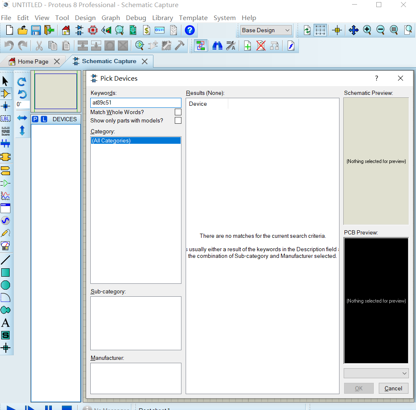Click the X-Mirror horizontal flip icon
Image resolution: width=416 pixels, height=410 pixels.
tap(22, 118)
